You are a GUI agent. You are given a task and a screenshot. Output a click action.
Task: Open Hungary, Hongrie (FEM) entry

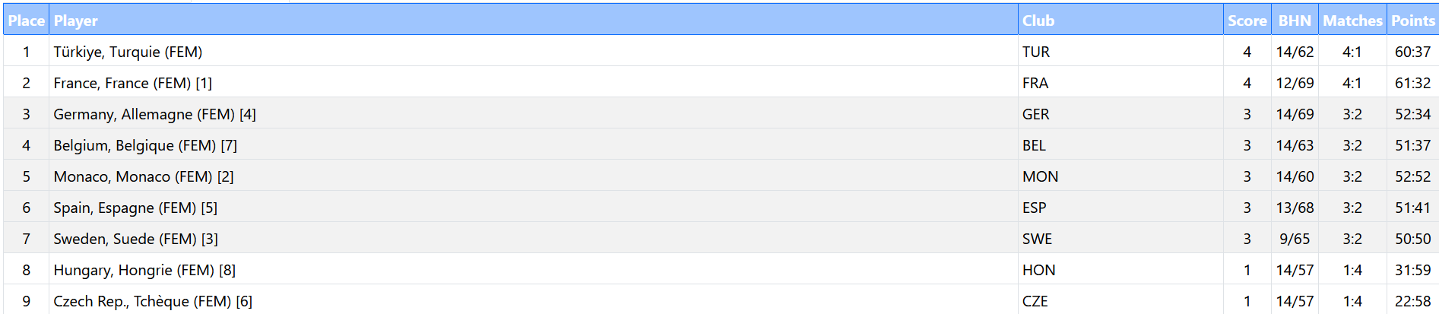(144, 270)
